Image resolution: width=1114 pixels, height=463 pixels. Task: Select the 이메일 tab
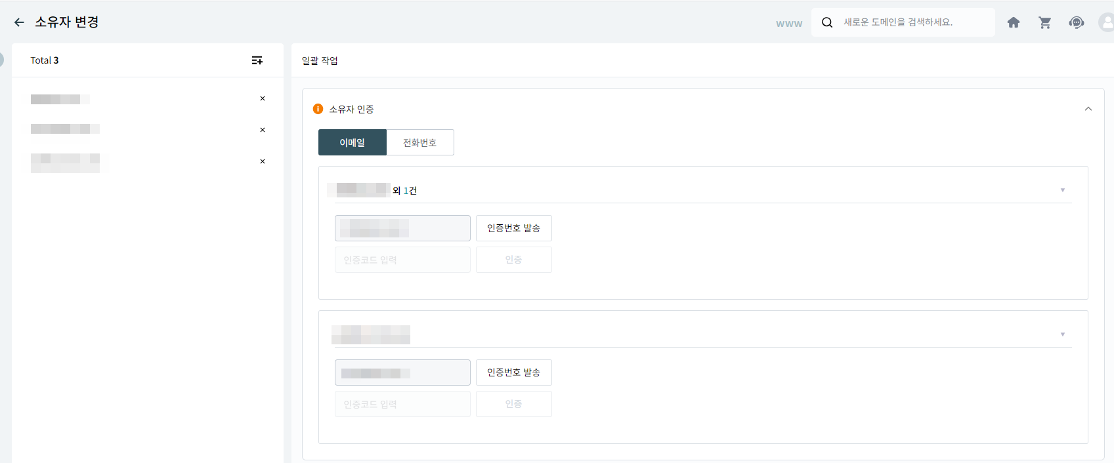point(353,142)
